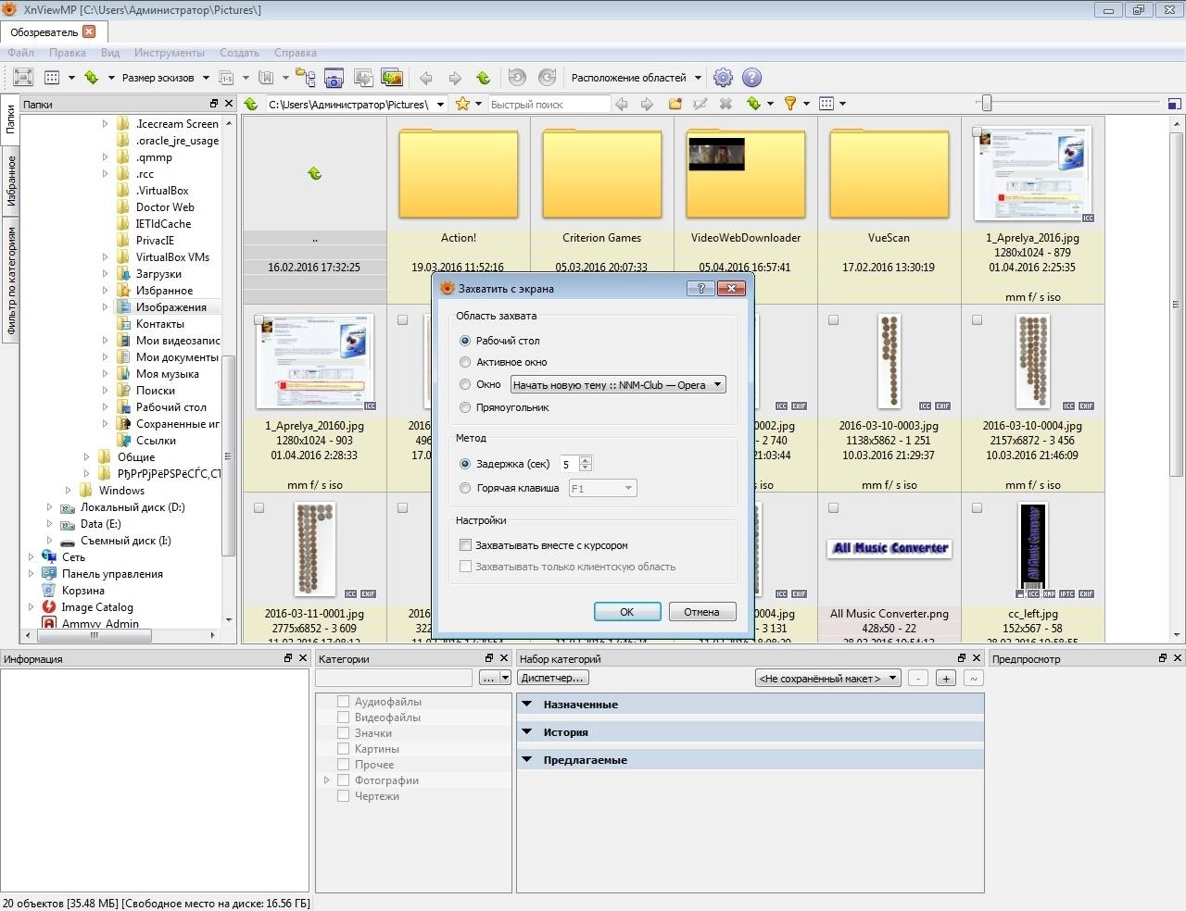Switch to the Избранное side tab
Viewport: 1186px width, 911px height.
10,181
